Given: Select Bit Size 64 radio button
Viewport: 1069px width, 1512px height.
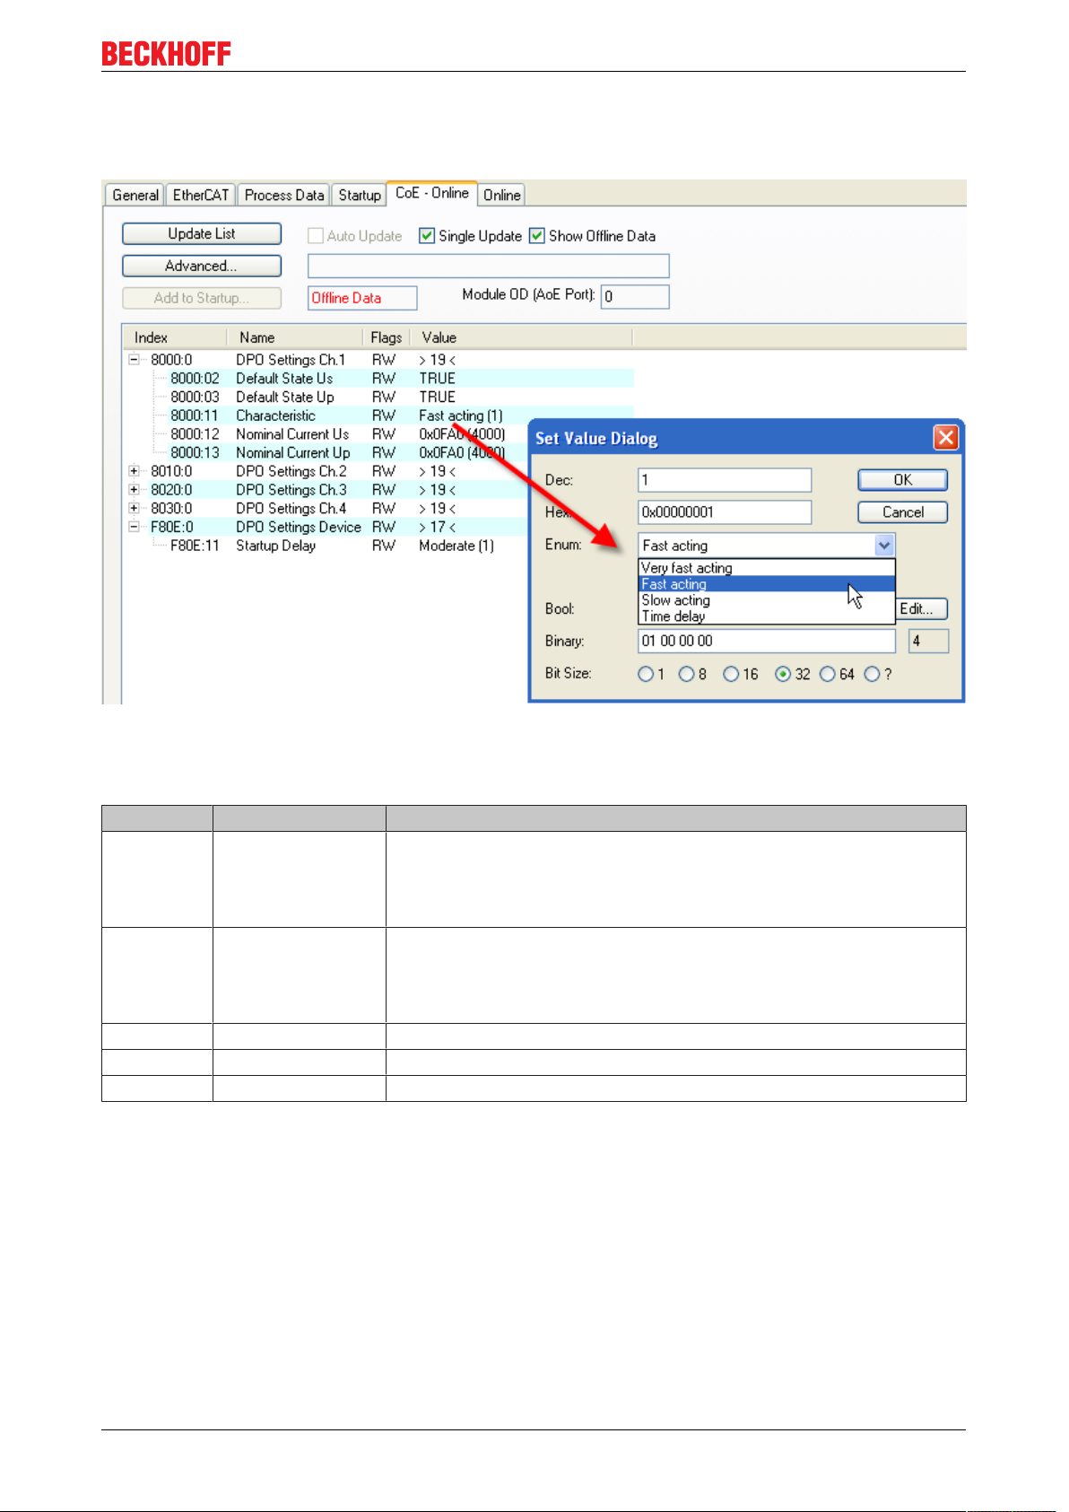Looking at the screenshot, I should pos(828,674).
